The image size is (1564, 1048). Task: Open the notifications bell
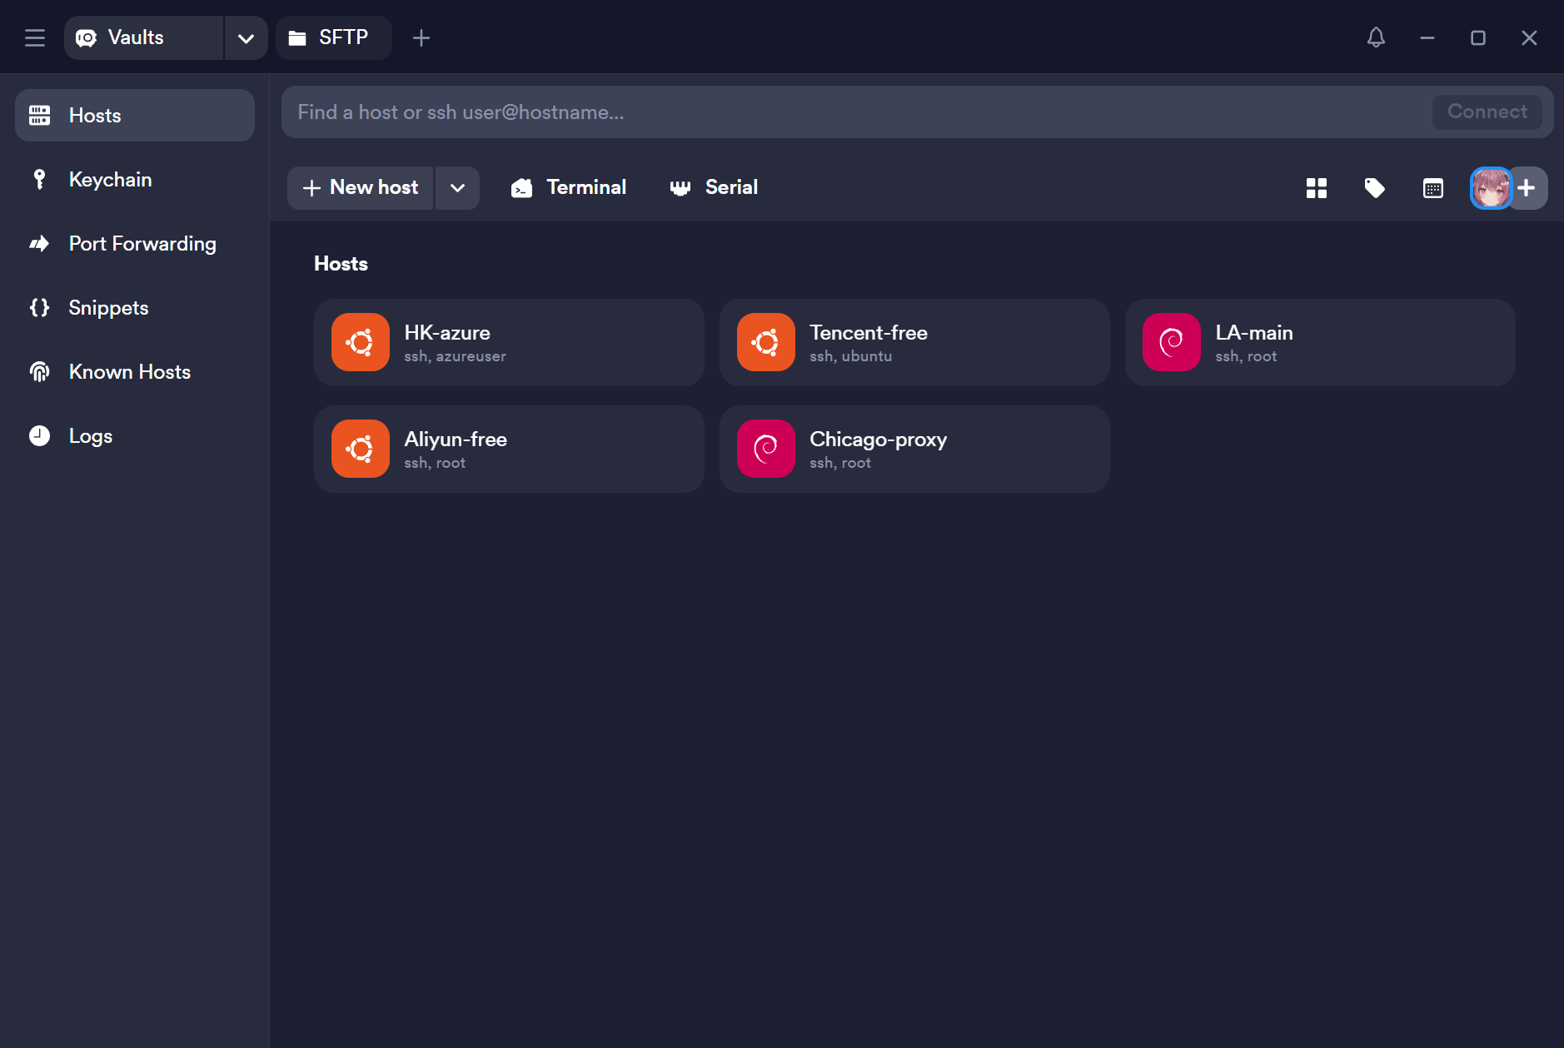[1376, 37]
